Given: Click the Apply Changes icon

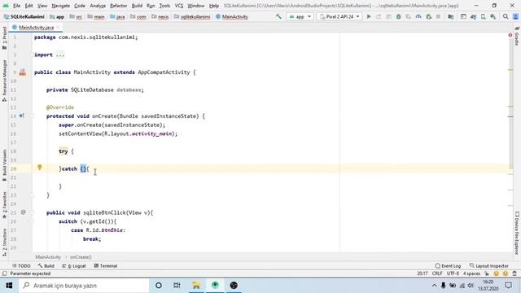Looking at the screenshot, I should (379, 16).
